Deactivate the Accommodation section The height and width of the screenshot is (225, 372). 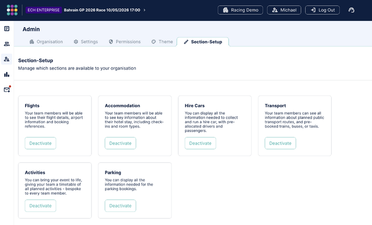point(120,143)
